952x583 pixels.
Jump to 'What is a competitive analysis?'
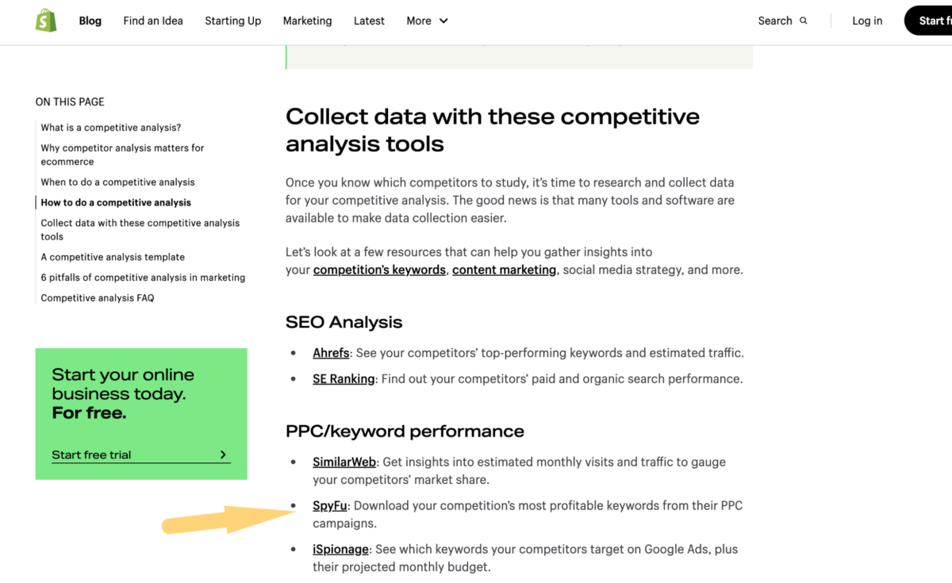111,128
